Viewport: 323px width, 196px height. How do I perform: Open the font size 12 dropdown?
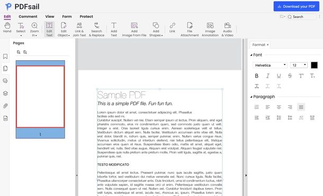point(299,65)
